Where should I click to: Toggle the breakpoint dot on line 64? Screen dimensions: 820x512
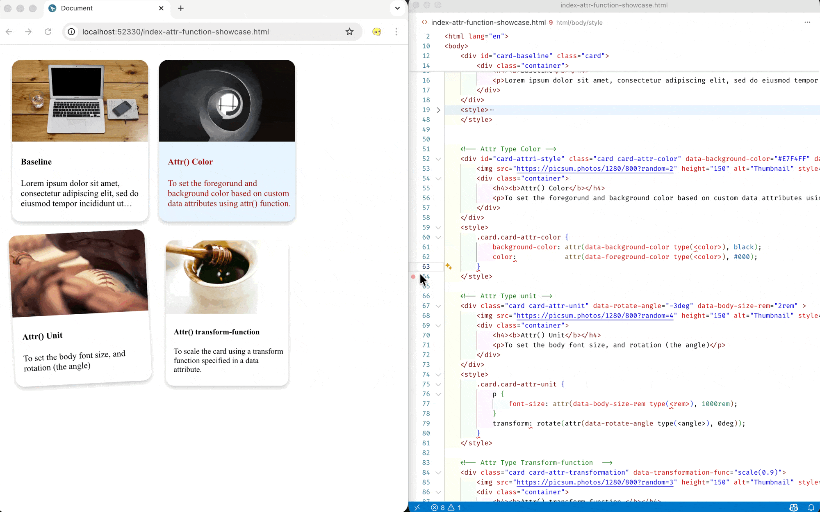tap(413, 277)
